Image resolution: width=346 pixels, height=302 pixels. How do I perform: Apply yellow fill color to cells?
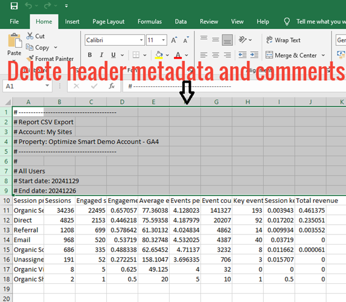coord(159,55)
